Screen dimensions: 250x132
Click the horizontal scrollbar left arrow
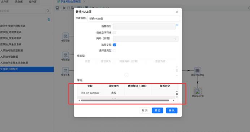79,101
